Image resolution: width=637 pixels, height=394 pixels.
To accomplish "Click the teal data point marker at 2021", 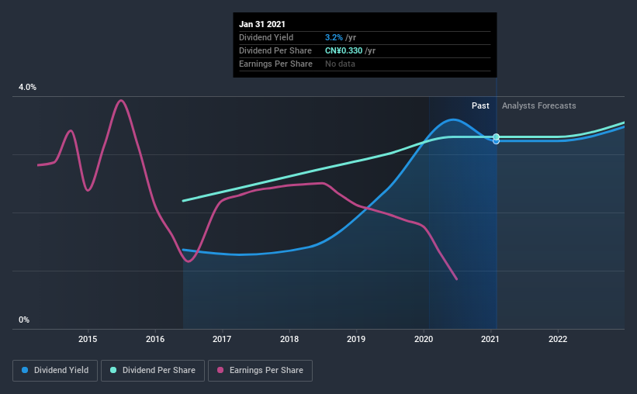I will [x=496, y=137].
